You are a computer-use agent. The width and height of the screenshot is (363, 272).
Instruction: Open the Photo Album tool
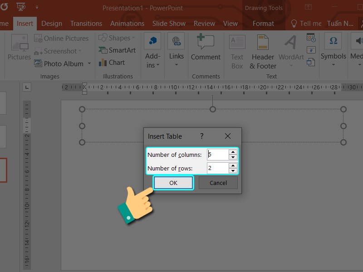click(63, 63)
